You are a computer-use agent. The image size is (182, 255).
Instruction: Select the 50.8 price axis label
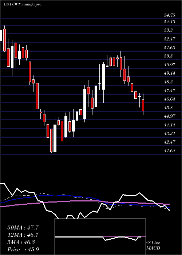(x=168, y=56)
